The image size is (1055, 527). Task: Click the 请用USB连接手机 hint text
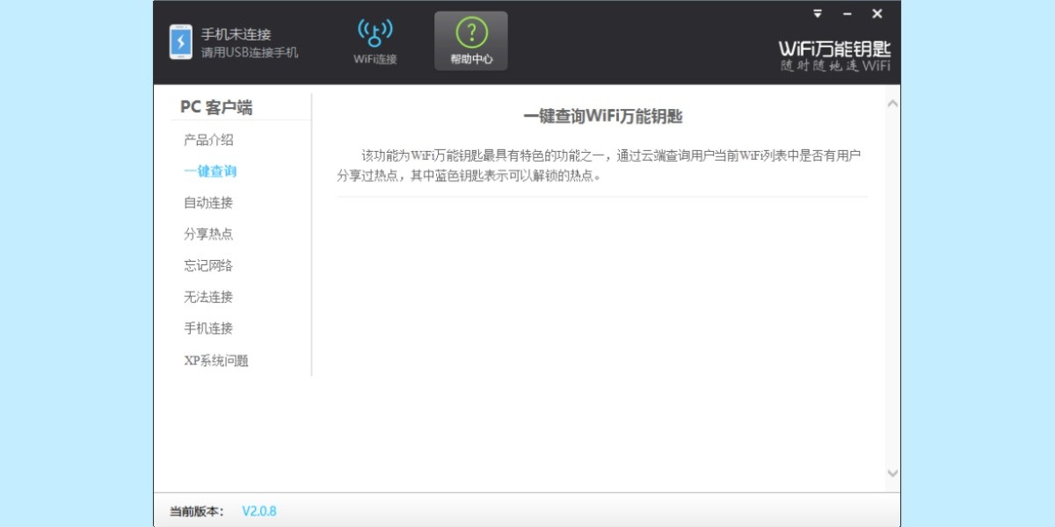(250, 52)
